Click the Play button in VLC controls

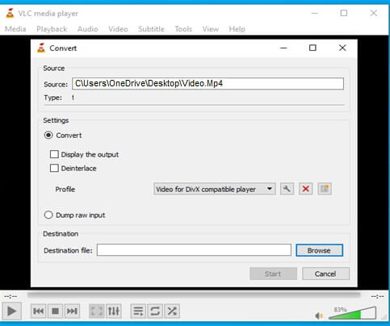(x=11, y=311)
